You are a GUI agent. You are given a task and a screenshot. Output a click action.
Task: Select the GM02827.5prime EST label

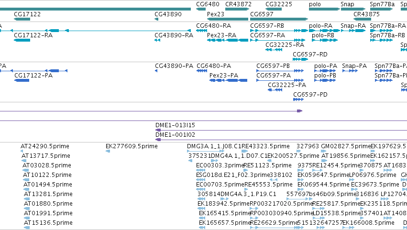(x=346, y=146)
